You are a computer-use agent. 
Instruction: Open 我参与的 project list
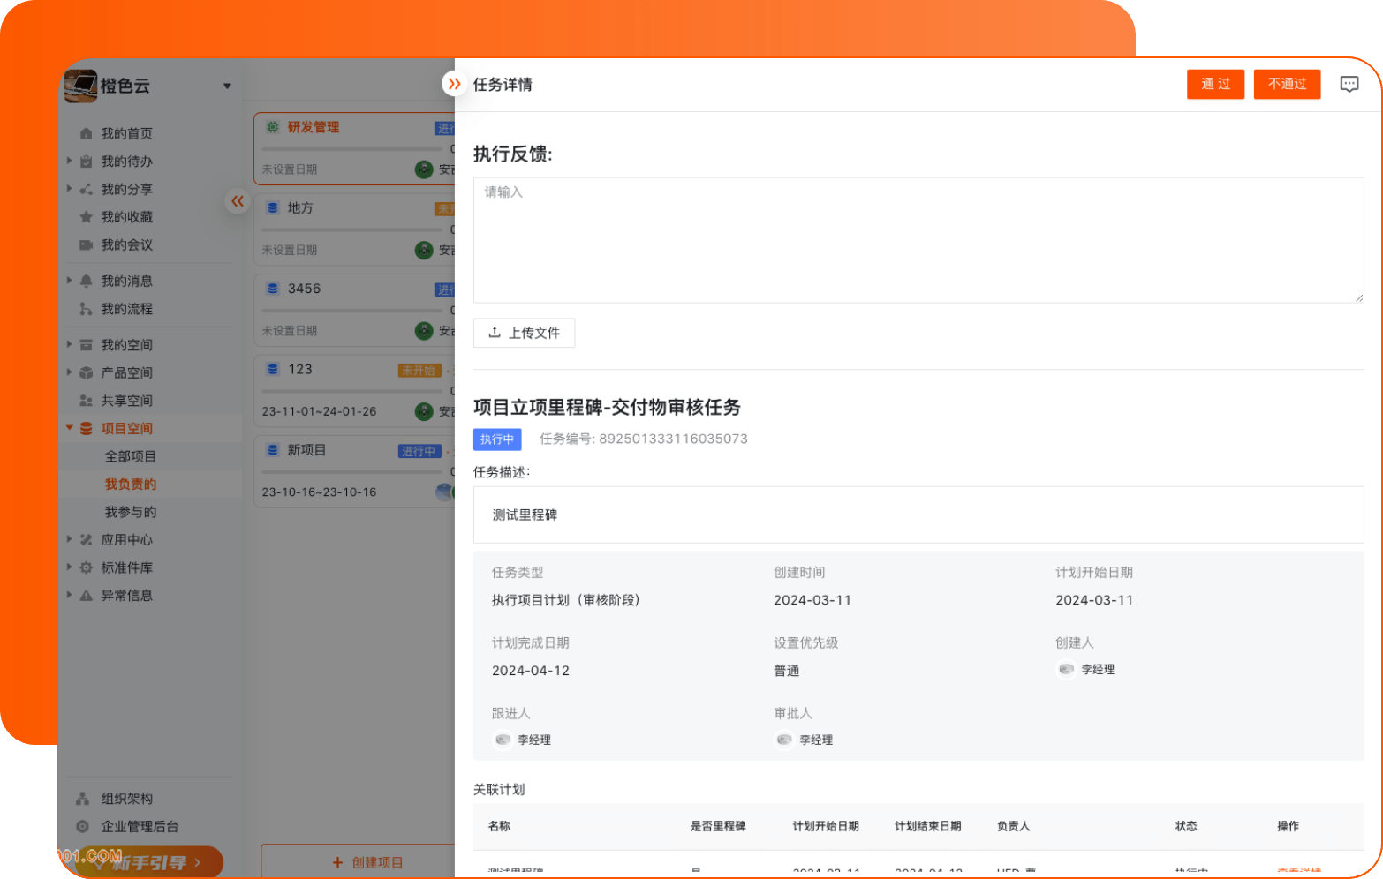coord(131,512)
